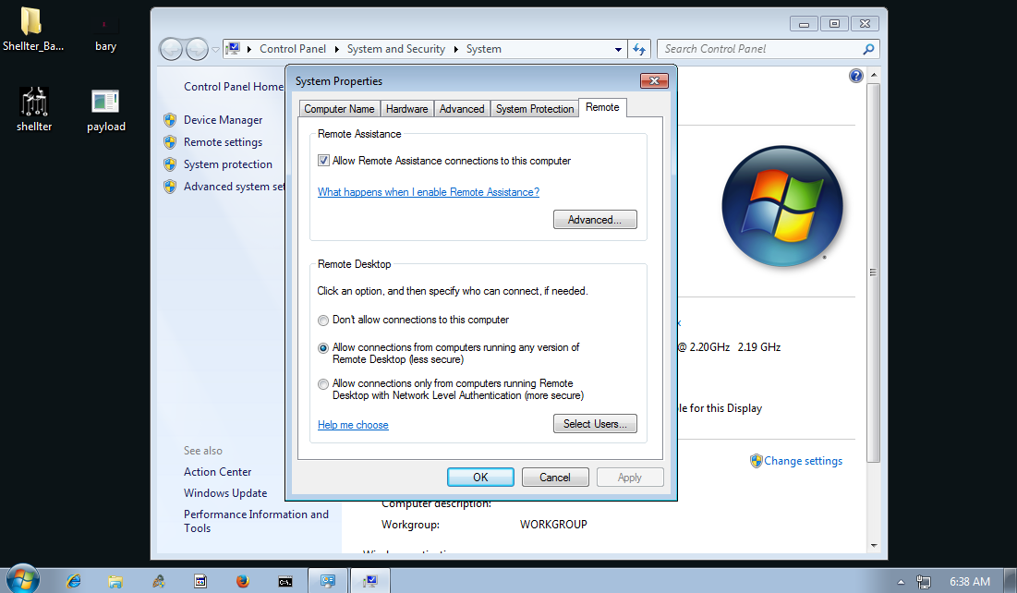Viewport: 1017px width, 593px height.
Task: Click the shield icon beside Change settings
Action: click(x=757, y=461)
